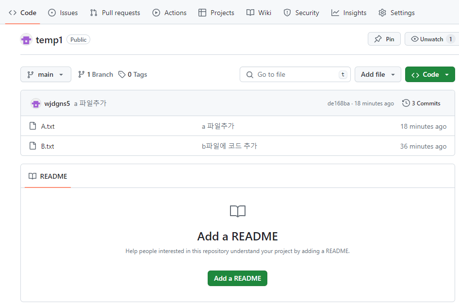Click the 36 minutes ago timestamp for B.txt
Screen dimensions: 459x305
pyautogui.click(x=423, y=146)
